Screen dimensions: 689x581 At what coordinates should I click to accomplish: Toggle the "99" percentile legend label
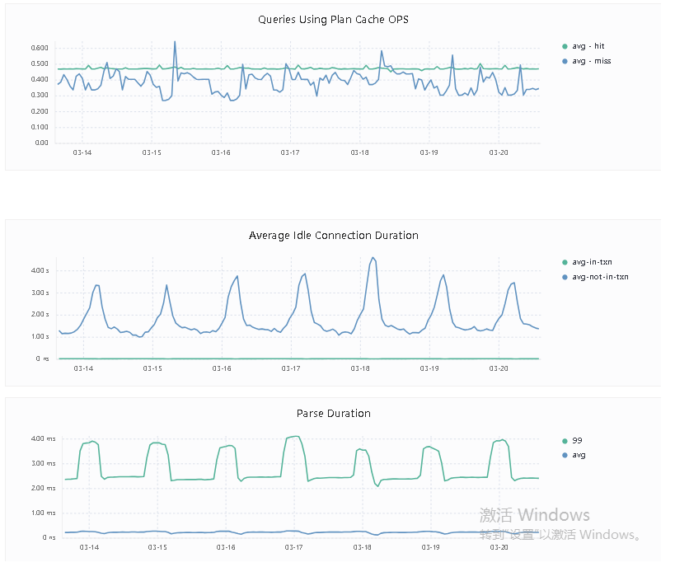click(577, 440)
